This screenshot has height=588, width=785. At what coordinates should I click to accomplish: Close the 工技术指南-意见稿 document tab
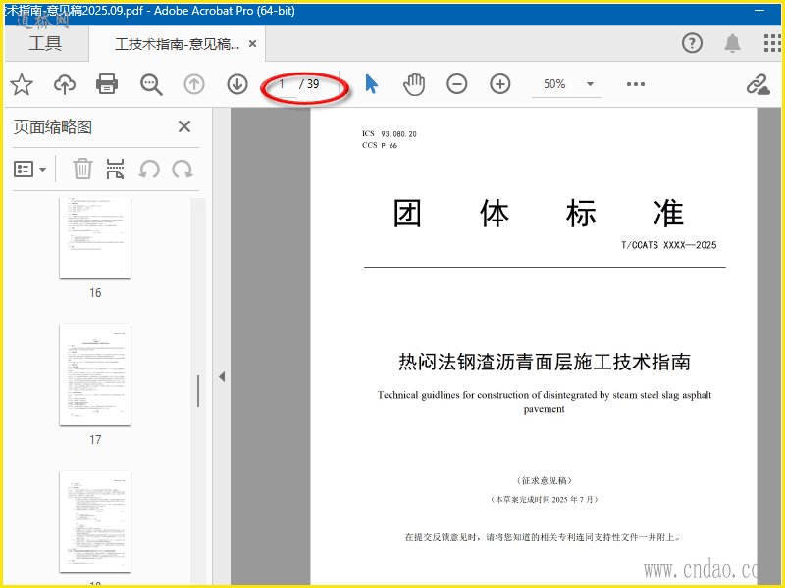pyautogui.click(x=253, y=44)
